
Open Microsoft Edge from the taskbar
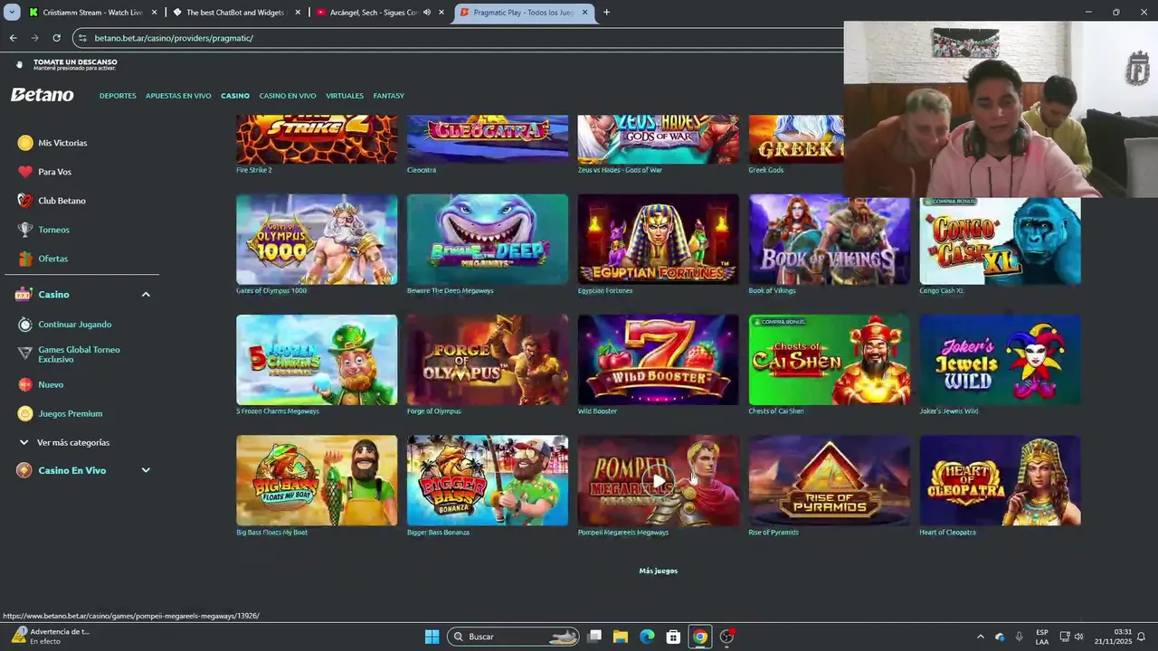(x=647, y=637)
